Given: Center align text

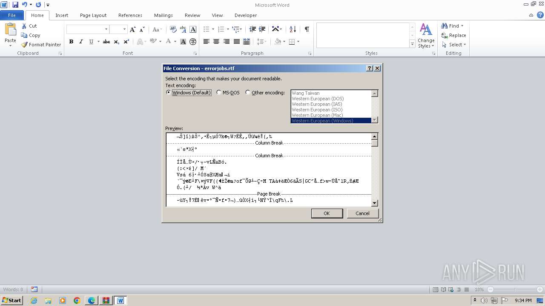Looking at the screenshot, I should 216,42.
